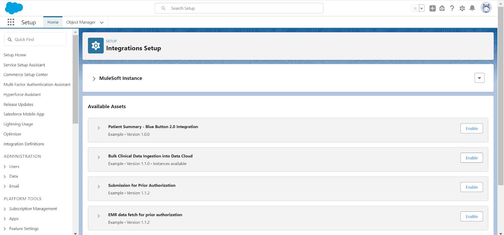Open Release Updates link
The height and width of the screenshot is (235, 504).
pos(18,104)
